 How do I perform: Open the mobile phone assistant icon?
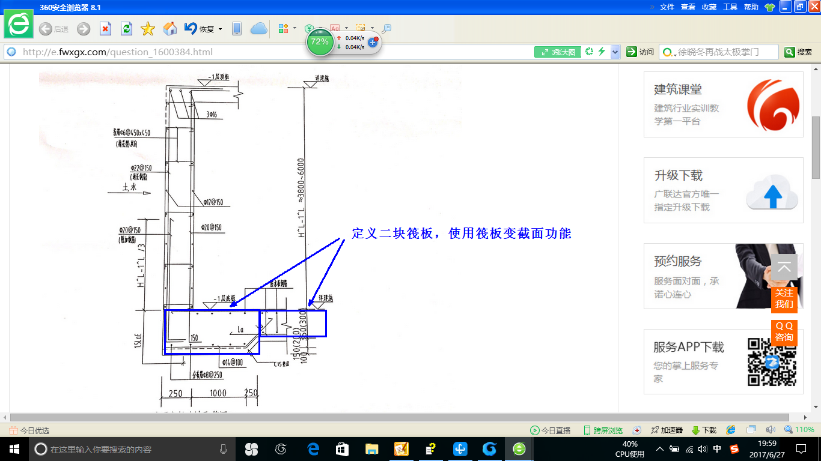click(x=237, y=29)
